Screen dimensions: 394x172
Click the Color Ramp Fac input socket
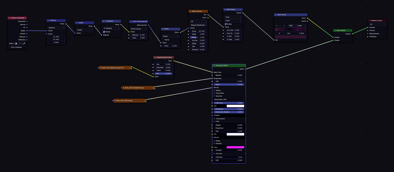point(274,40)
